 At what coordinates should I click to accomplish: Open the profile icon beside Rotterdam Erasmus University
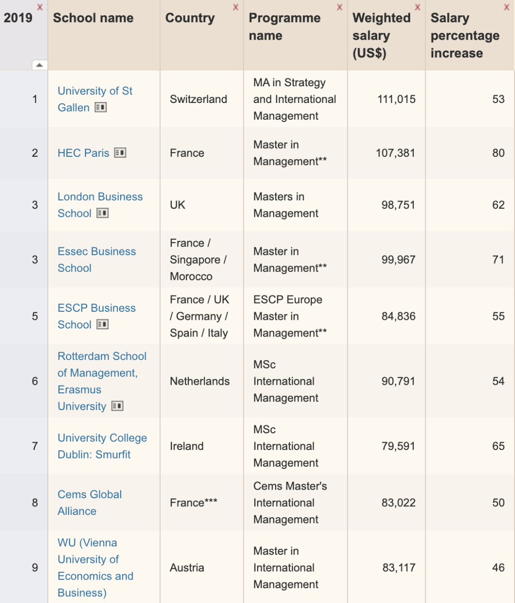coord(117,406)
